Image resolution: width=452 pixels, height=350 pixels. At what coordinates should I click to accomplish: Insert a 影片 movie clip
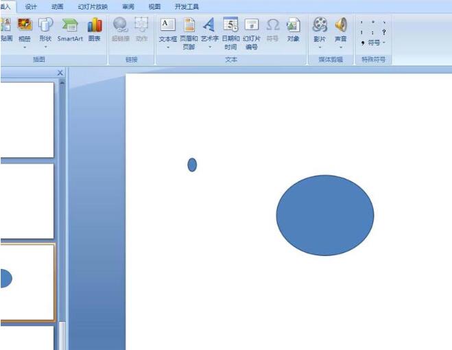click(x=320, y=32)
